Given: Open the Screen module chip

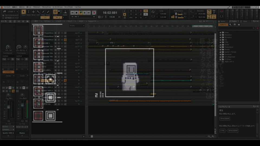Looking at the screenshot, I should click(x=228, y=14).
